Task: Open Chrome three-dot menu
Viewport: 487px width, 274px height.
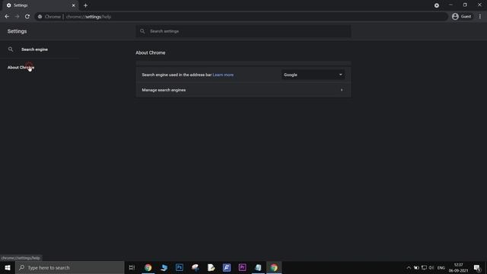Action: click(480, 17)
